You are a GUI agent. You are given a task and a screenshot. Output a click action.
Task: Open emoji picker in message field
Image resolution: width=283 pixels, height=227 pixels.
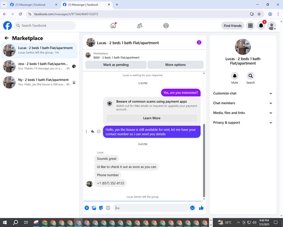pos(192,208)
